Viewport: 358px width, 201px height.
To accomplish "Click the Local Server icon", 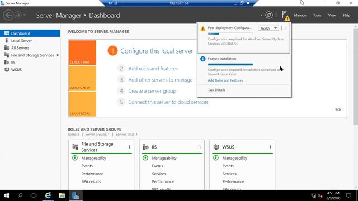I will [x=7, y=41].
